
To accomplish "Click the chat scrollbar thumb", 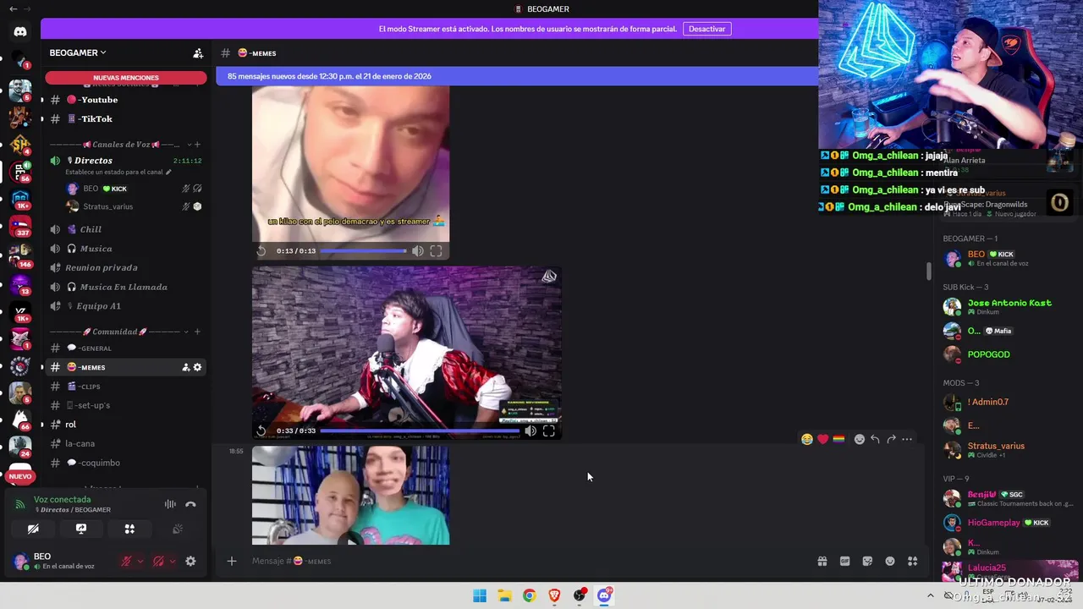I will coord(928,271).
